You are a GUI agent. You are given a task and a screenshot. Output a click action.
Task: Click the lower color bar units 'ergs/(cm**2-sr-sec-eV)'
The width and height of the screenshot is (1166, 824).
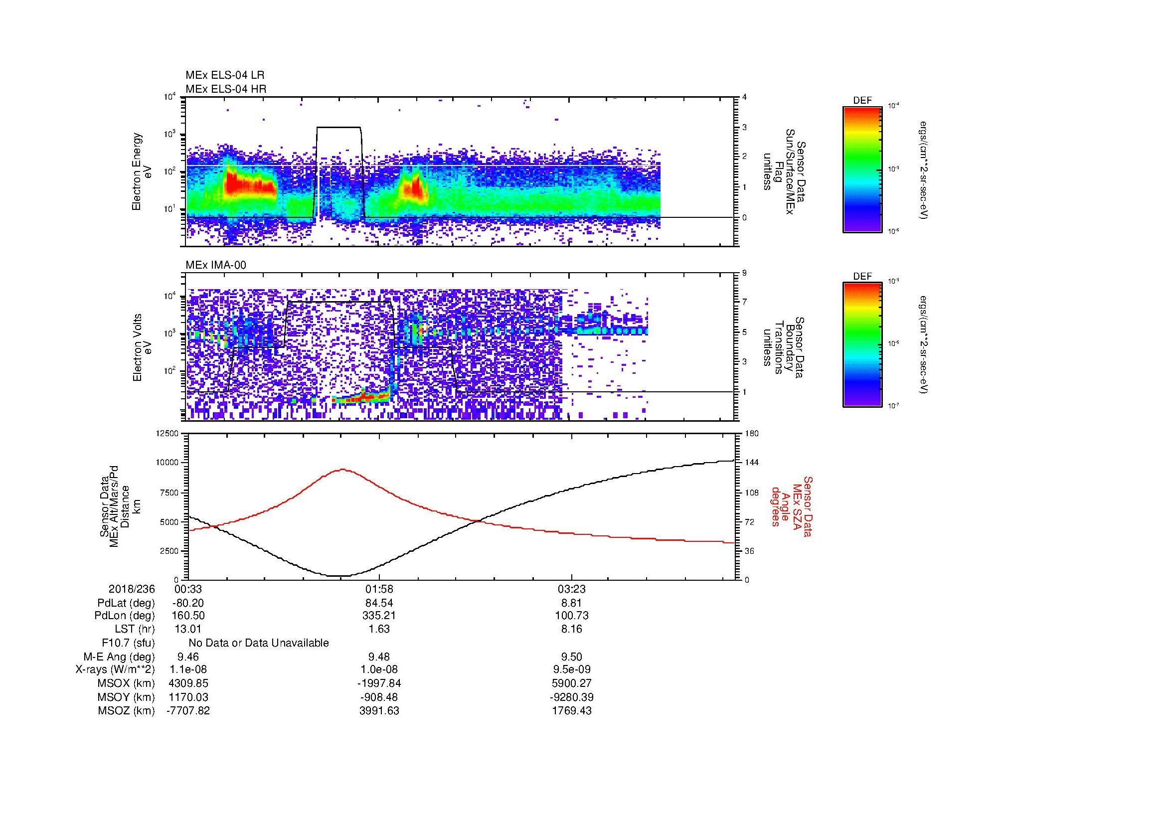tap(923, 345)
